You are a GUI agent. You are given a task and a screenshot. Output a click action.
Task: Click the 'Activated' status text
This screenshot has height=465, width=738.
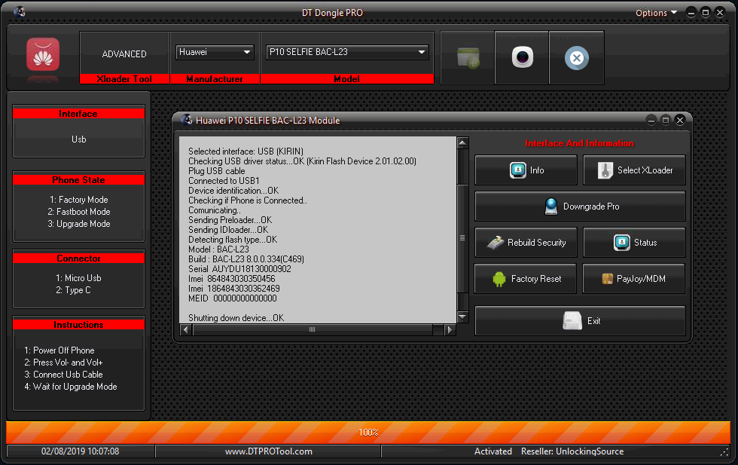pyautogui.click(x=493, y=451)
